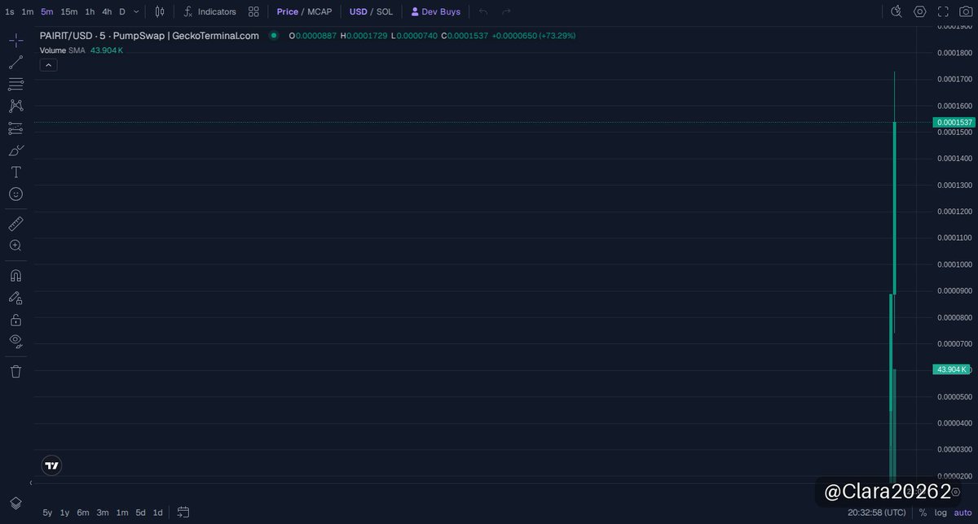The height and width of the screenshot is (524, 978).
Task: Open the forecasting and measurement tools
Action: [x=15, y=128]
